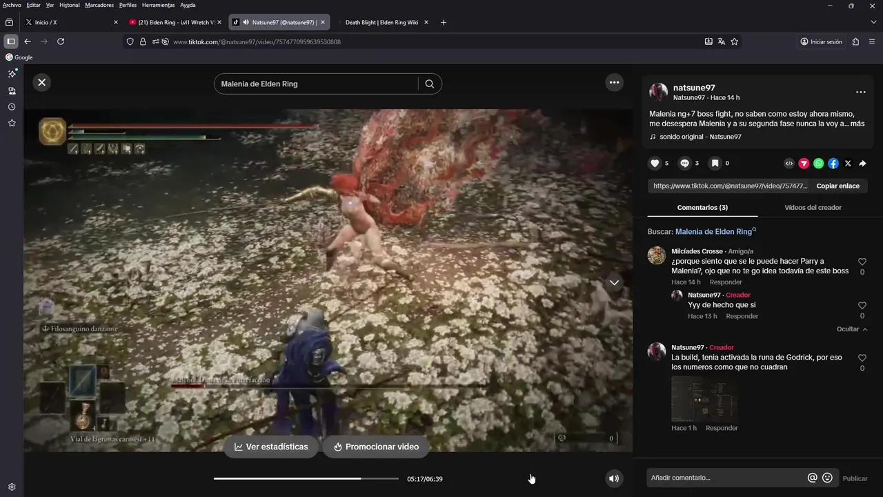
Task: Open the Historial menu
Action: (70, 5)
